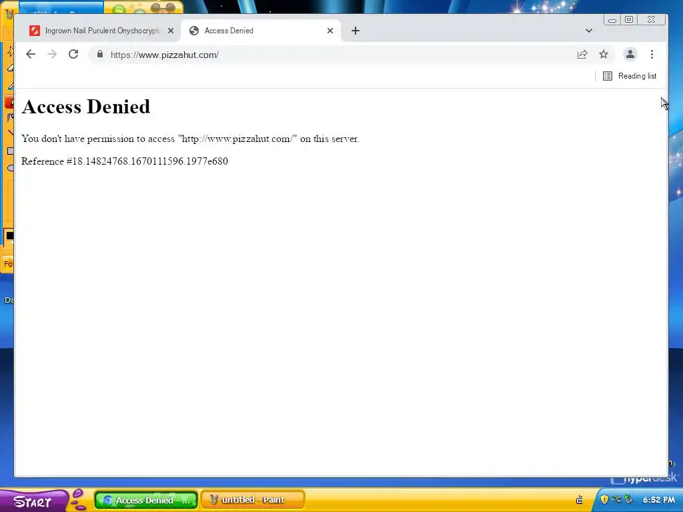The image size is (683, 512).
Task: Add a new browser tab
Action: pos(356,31)
